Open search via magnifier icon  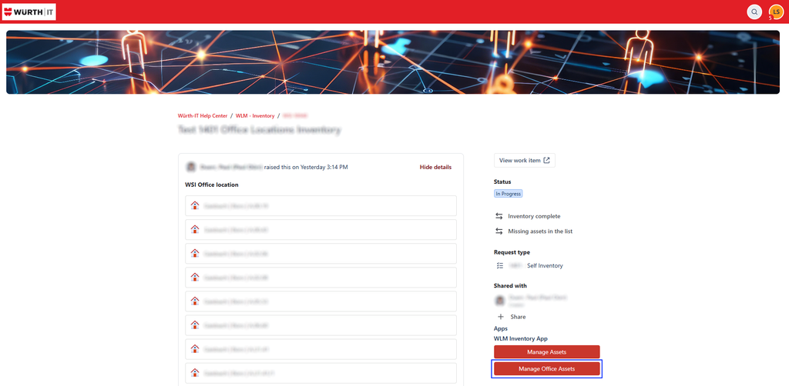point(754,12)
